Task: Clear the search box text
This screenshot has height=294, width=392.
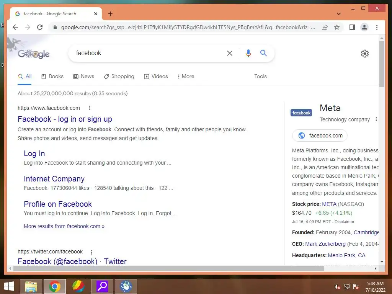Action: 230,53
